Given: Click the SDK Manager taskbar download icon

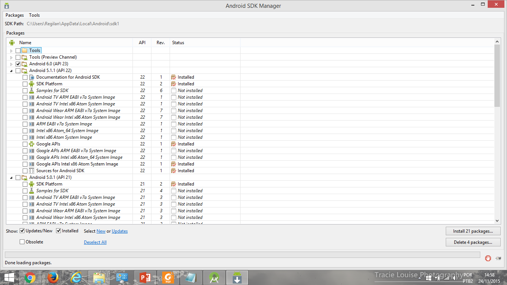Looking at the screenshot, I should 237,278.
